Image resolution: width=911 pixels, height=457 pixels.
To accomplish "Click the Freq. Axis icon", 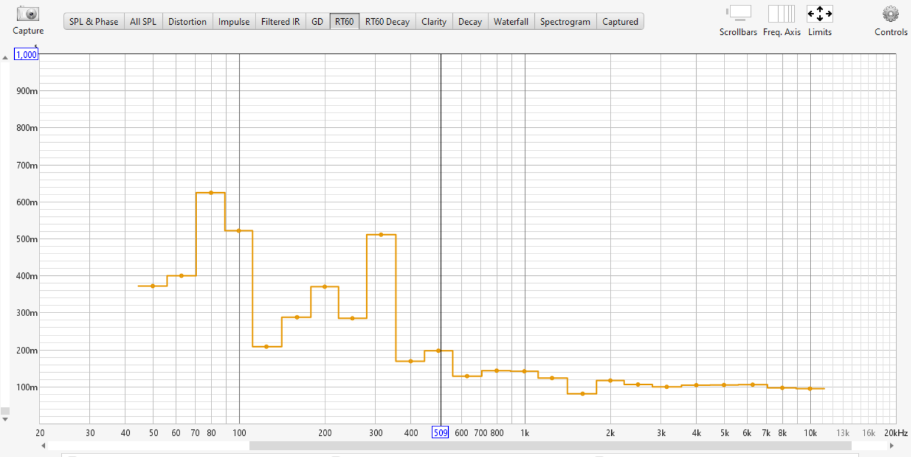I will pyautogui.click(x=781, y=14).
